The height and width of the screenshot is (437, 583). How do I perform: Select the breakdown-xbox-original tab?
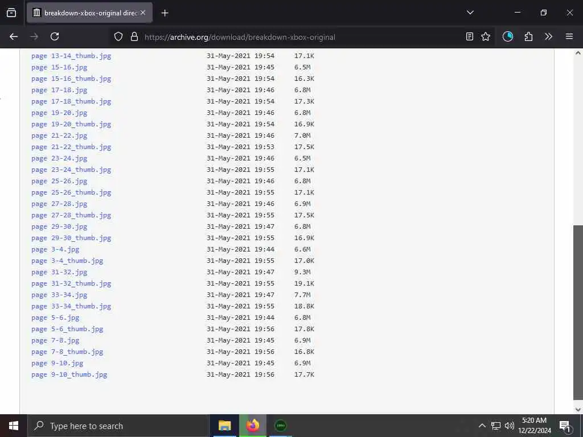(89, 13)
